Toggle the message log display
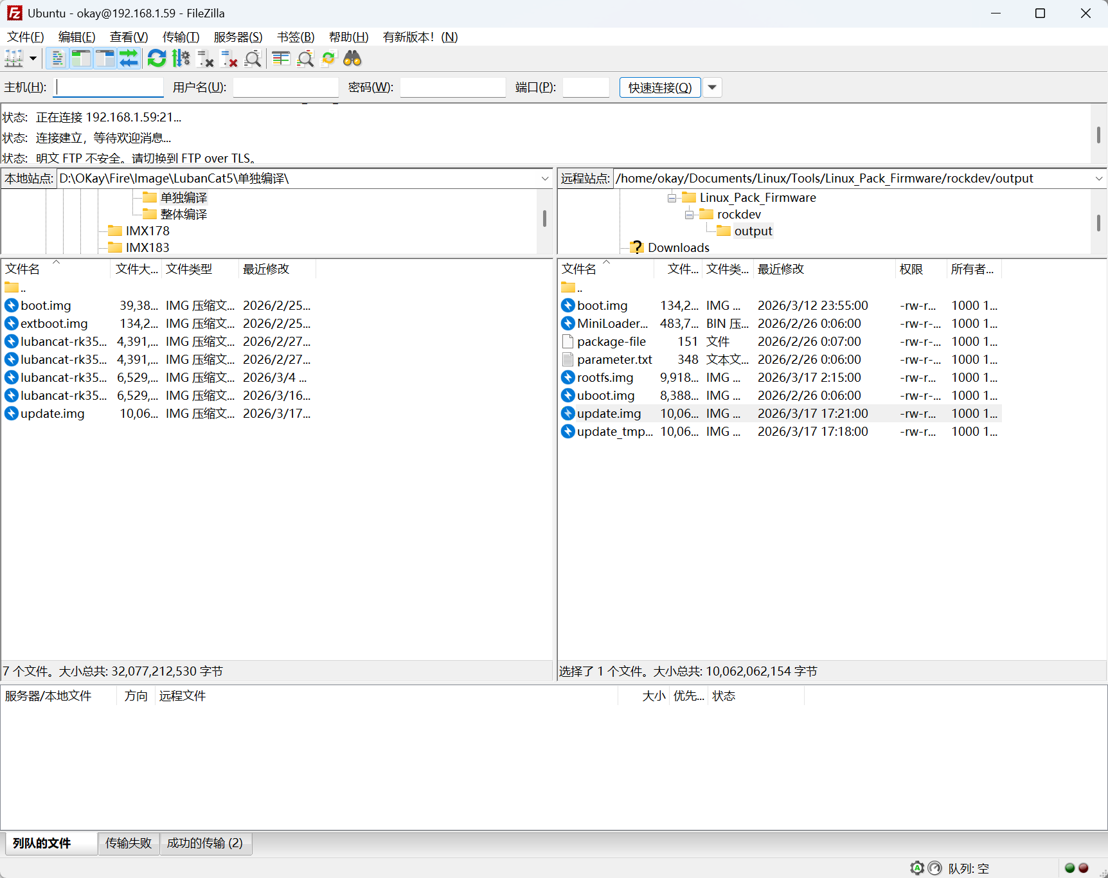 [x=58, y=59]
